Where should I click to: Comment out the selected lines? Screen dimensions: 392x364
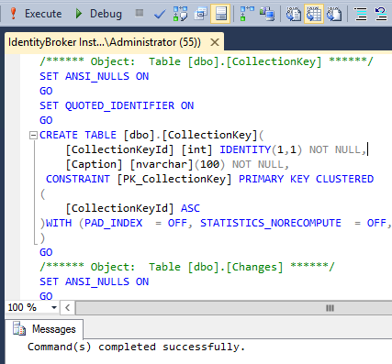(361, 14)
